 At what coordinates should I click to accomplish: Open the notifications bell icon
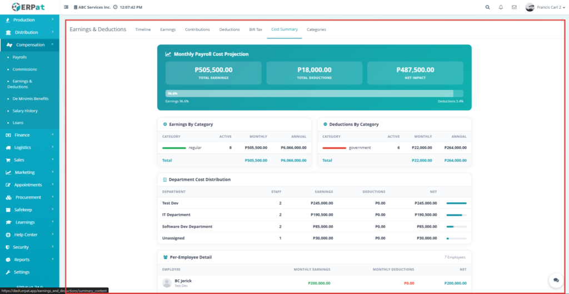click(501, 7)
